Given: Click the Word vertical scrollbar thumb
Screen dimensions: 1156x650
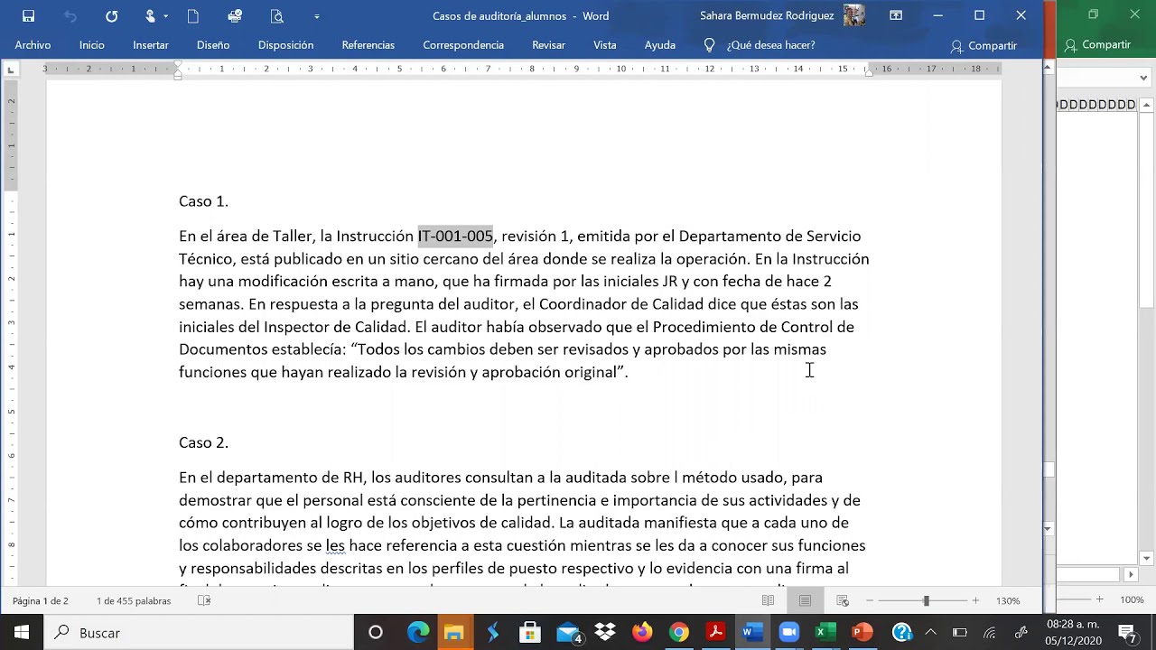Looking at the screenshot, I should (x=1049, y=469).
